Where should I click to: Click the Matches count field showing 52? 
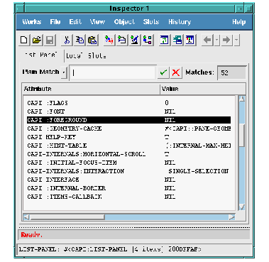pyautogui.click(x=231, y=72)
